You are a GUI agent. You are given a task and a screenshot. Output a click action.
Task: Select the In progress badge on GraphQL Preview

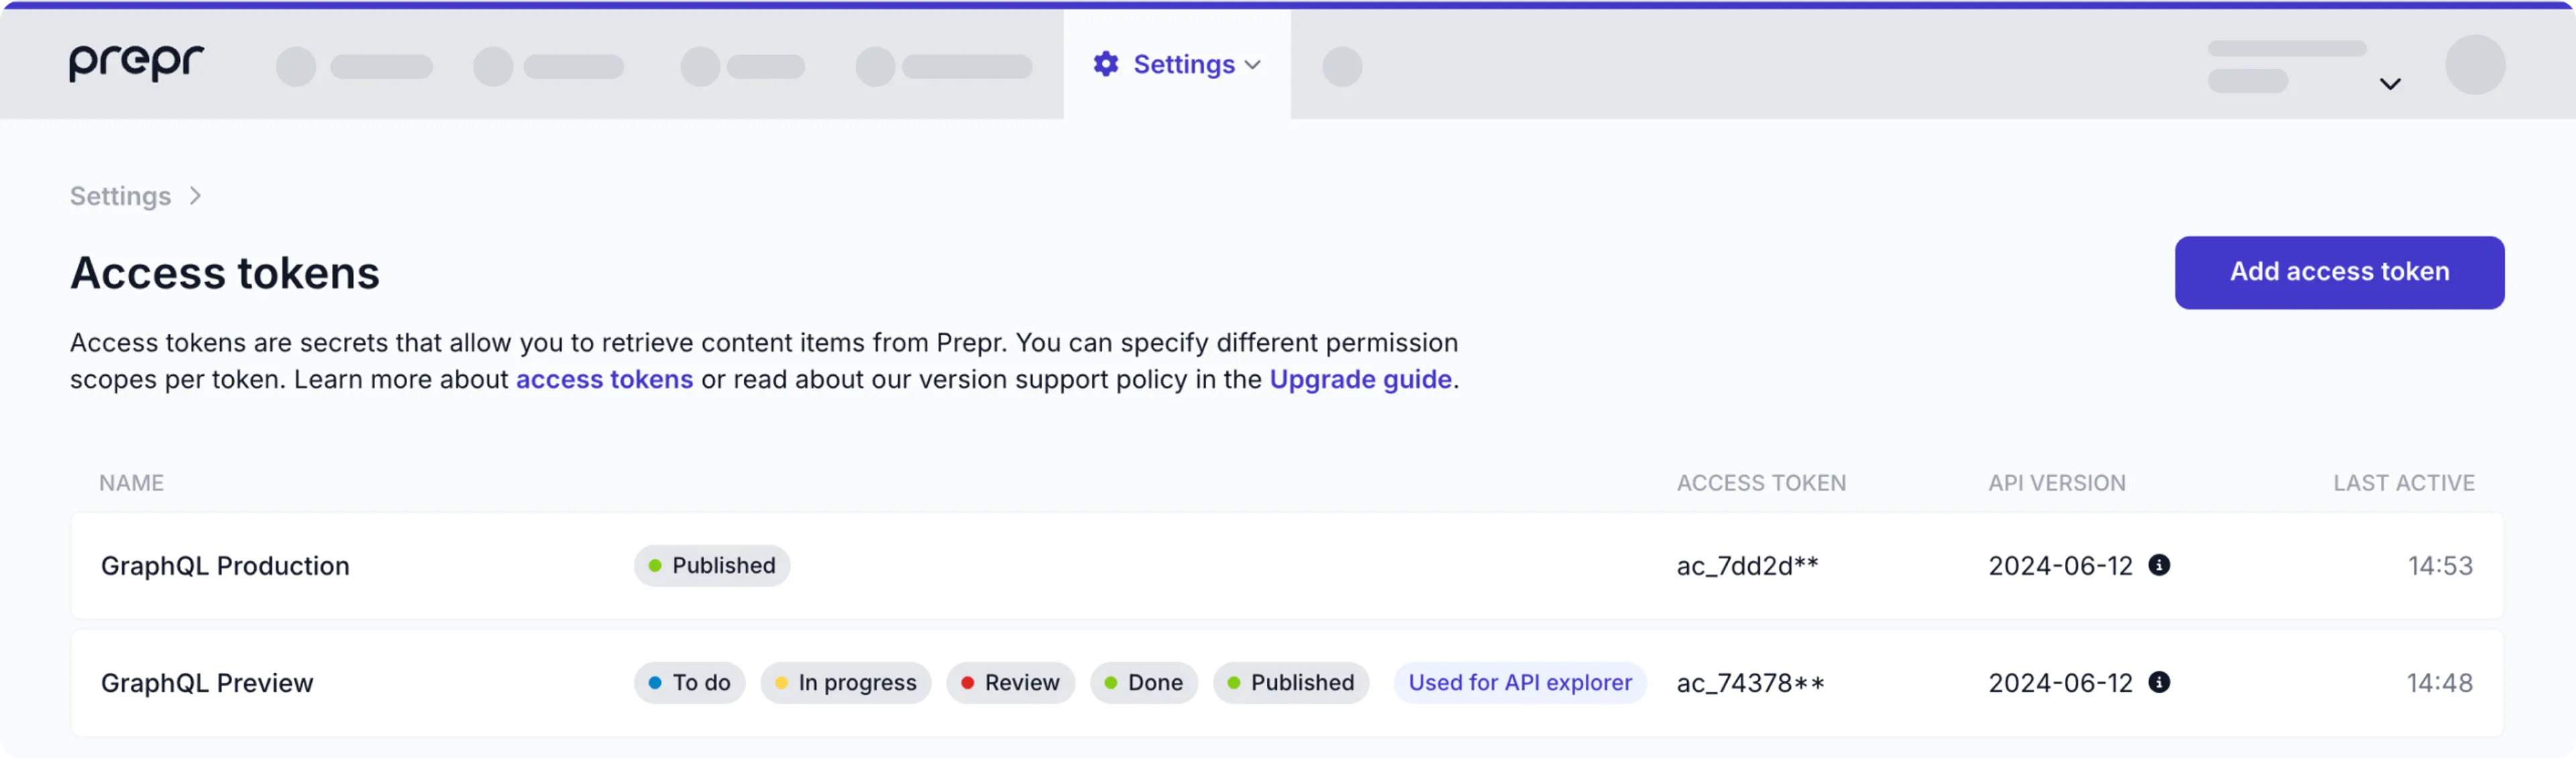tap(845, 683)
